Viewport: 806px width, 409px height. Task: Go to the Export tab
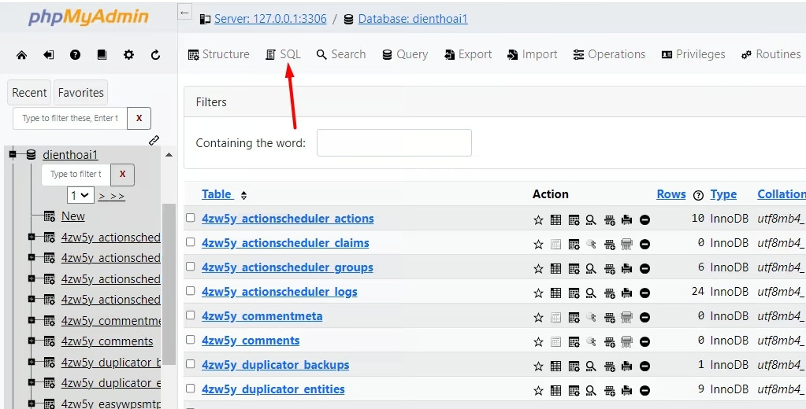(468, 54)
